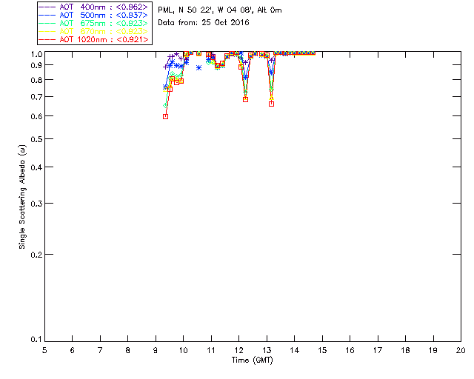Click the 0.6 y-axis tick label
Viewport: 474px width, 379px height.
pyautogui.click(x=36, y=116)
